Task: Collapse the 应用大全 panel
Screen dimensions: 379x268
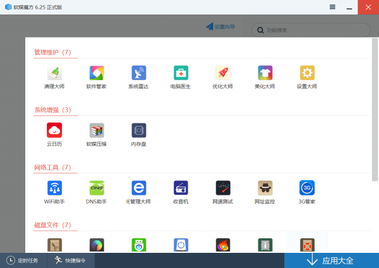Action: [x=332, y=260]
